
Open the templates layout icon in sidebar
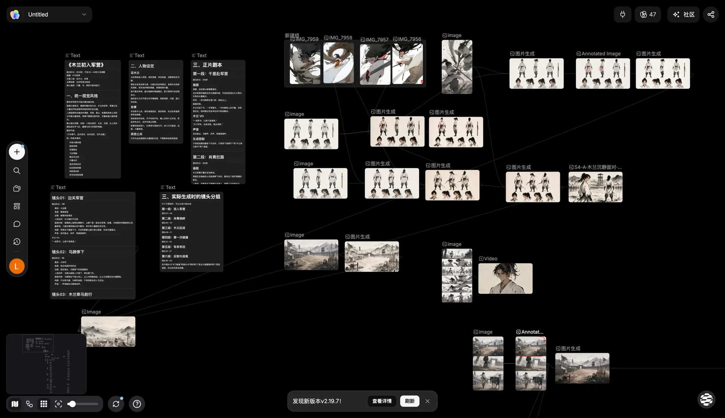coord(17,206)
